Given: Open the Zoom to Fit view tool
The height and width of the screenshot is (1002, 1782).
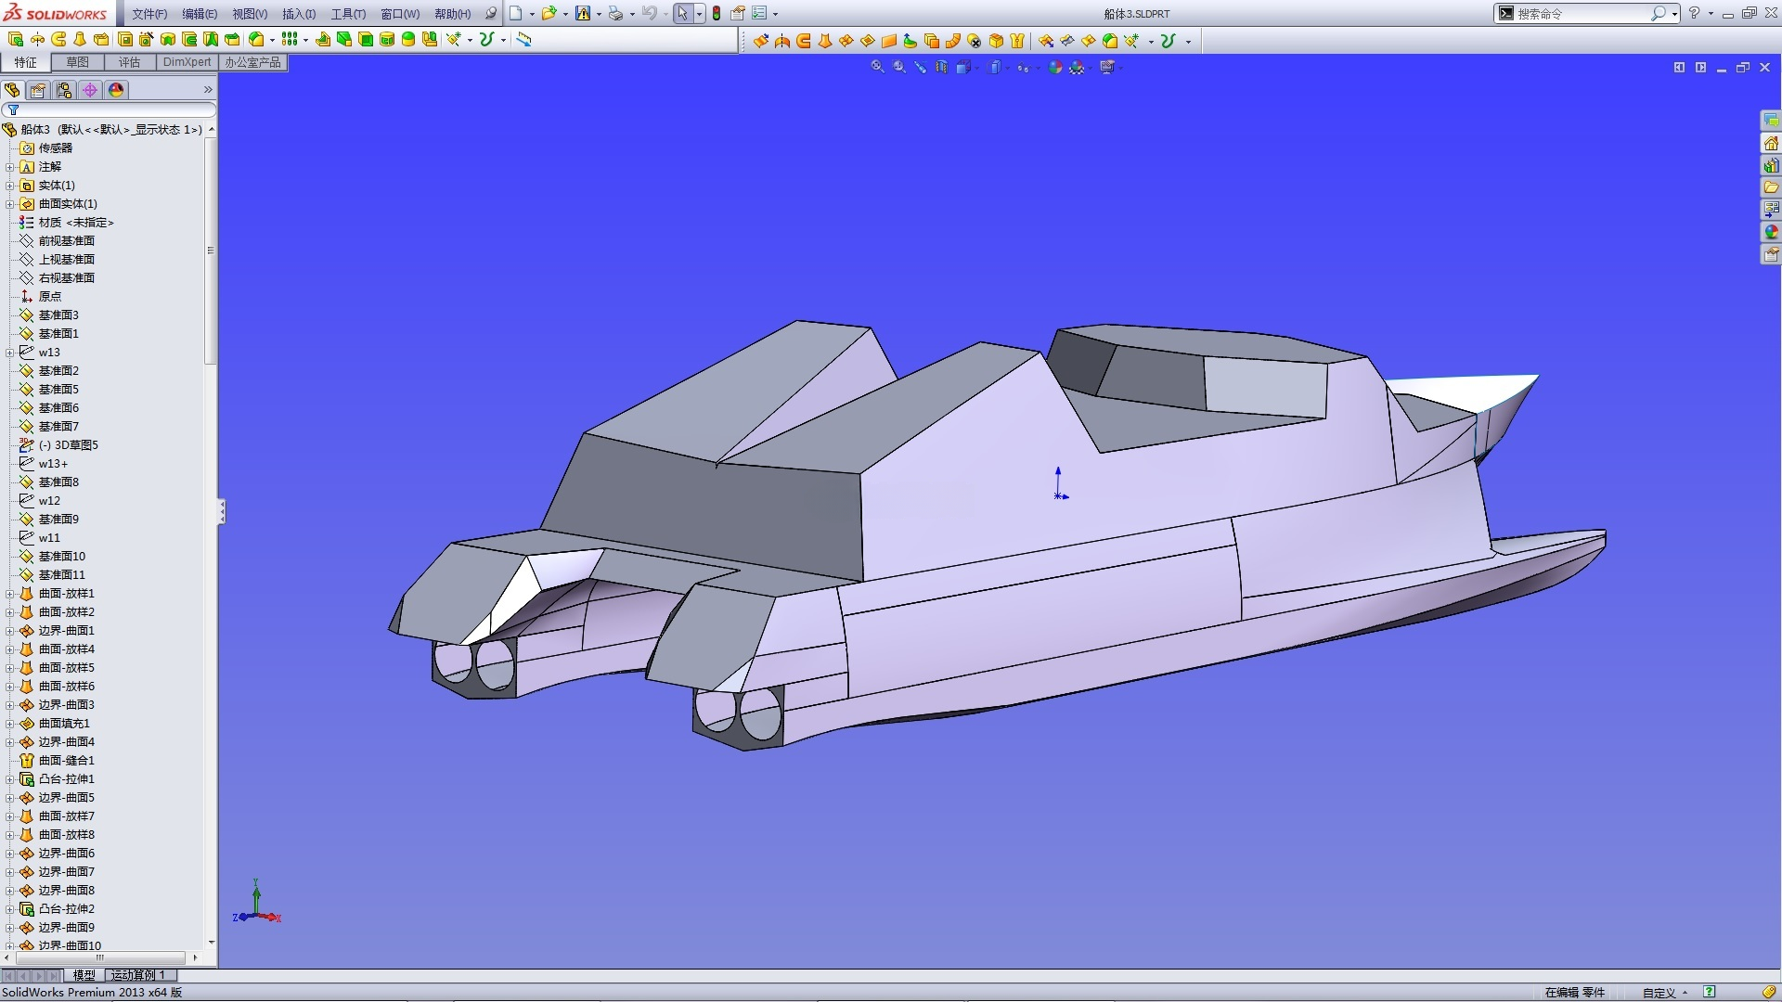Looking at the screenshot, I should pos(877,67).
